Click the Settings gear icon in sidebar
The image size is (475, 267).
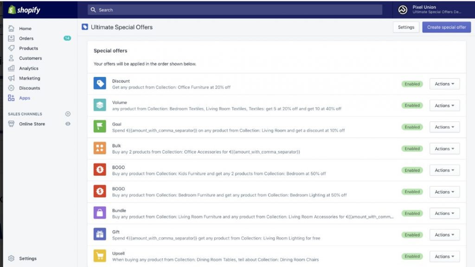point(11,258)
